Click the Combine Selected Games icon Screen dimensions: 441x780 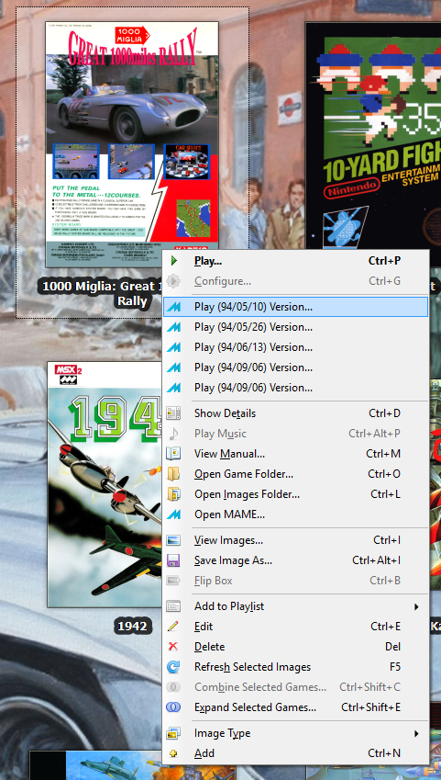point(173,687)
